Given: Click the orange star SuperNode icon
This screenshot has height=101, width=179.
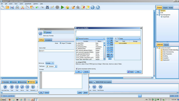Looking at the screenshot, I should click(x=73, y=7).
